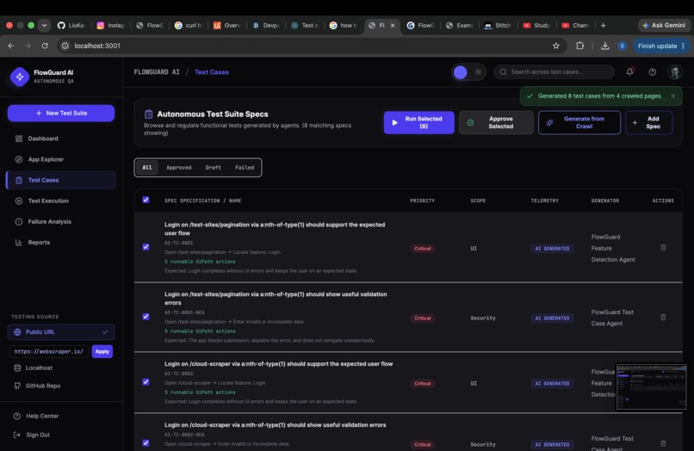Show All specs filter tab

147,168
